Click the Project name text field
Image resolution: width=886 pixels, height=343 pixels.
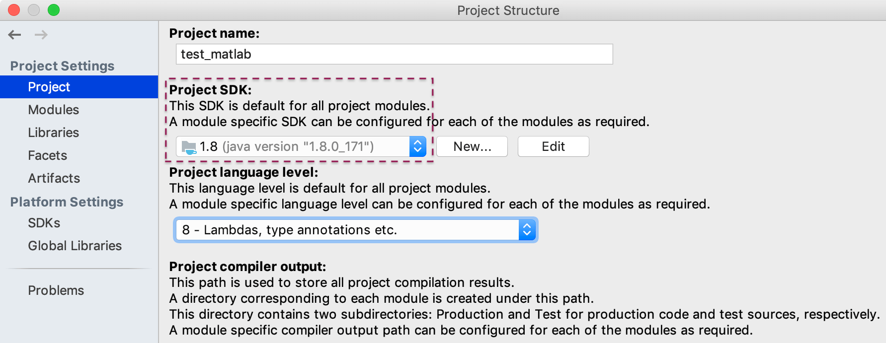[395, 54]
